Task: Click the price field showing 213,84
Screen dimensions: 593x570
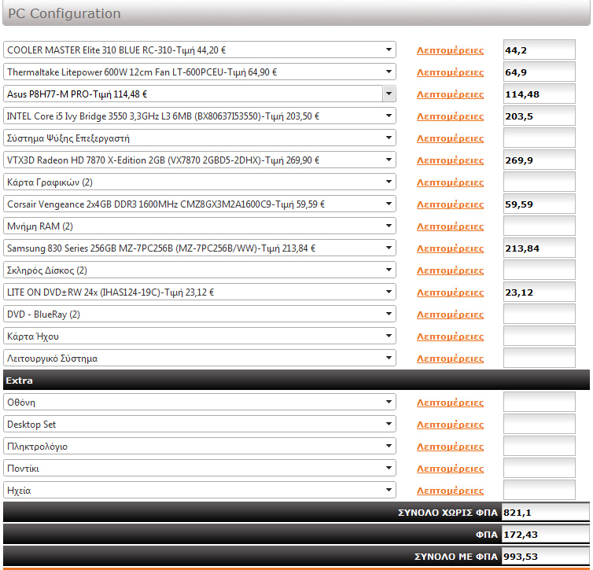Action: [540, 248]
